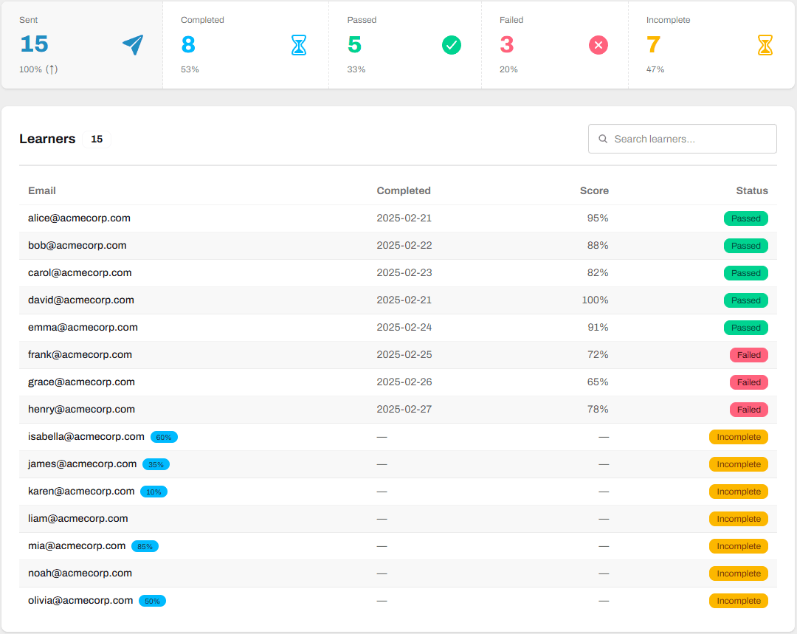The image size is (797, 634).
Task: Click the learner count 15 beside Learners heading
Action: click(97, 139)
